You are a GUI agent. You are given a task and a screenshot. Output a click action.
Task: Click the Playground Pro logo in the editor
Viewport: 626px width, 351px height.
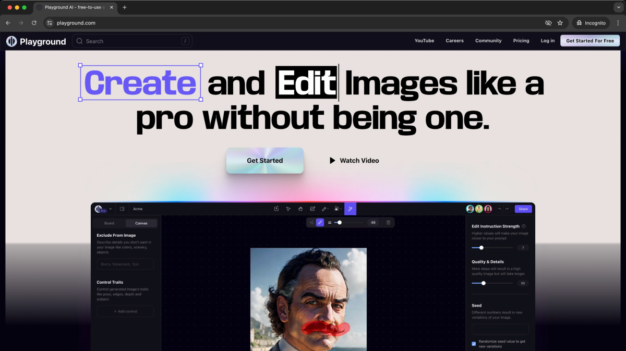[100, 209]
